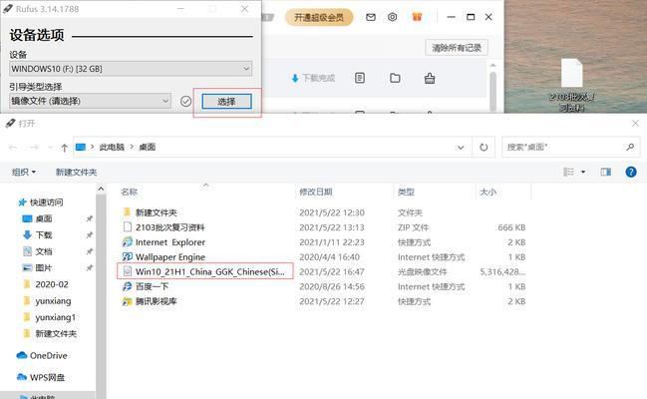Click the pin icon next to 文档
Image resolution: width=647 pixels, height=399 pixels.
pyautogui.click(x=89, y=251)
